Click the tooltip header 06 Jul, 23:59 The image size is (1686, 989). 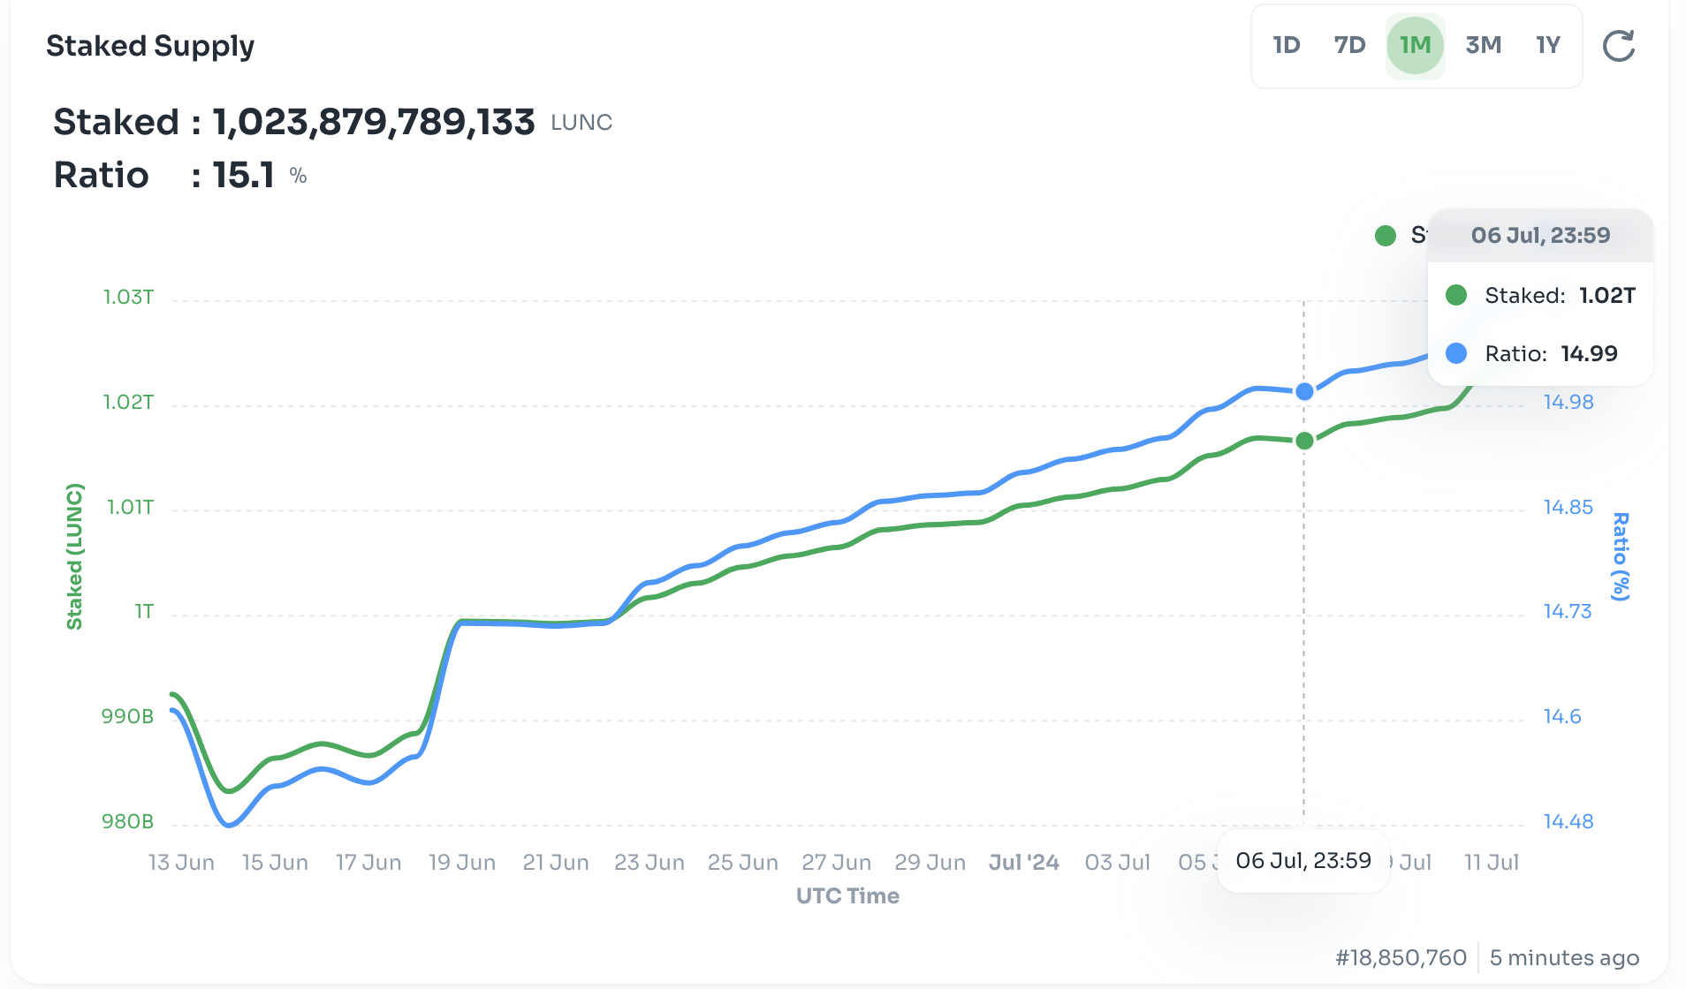pos(1540,236)
